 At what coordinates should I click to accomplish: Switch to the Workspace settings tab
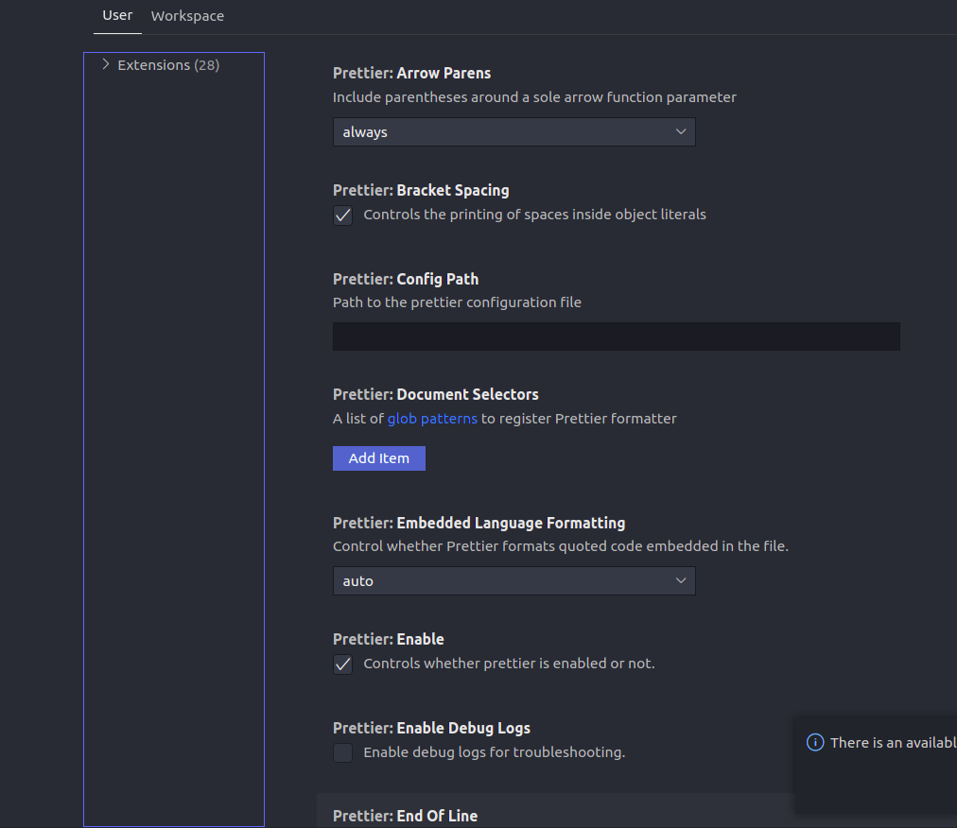pyautogui.click(x=187, y=16)
